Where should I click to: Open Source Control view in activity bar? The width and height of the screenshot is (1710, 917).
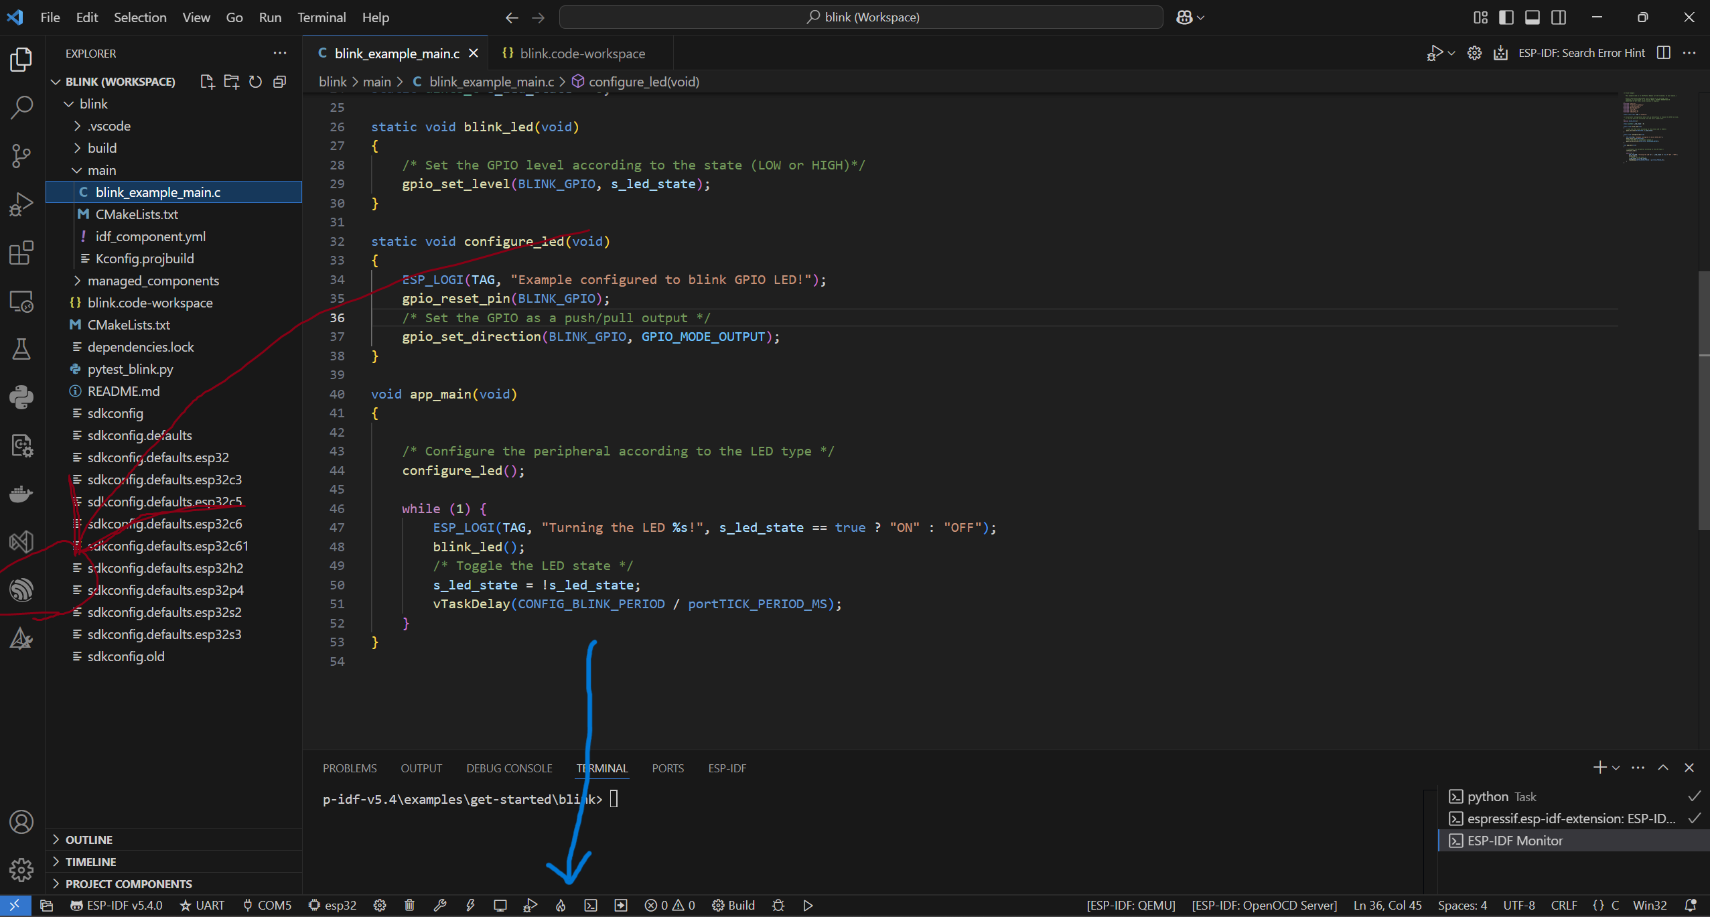tap(21, 156)
